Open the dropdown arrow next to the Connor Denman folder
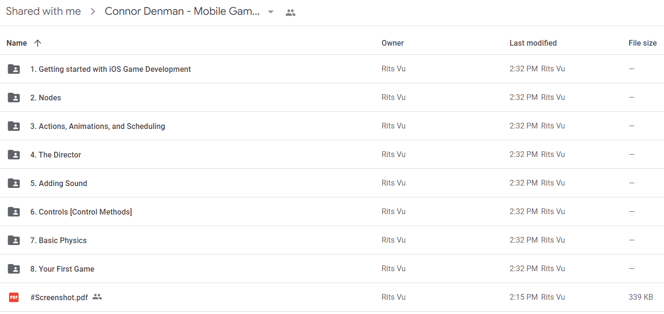This screenshot has width=664, height=314. 271,12
